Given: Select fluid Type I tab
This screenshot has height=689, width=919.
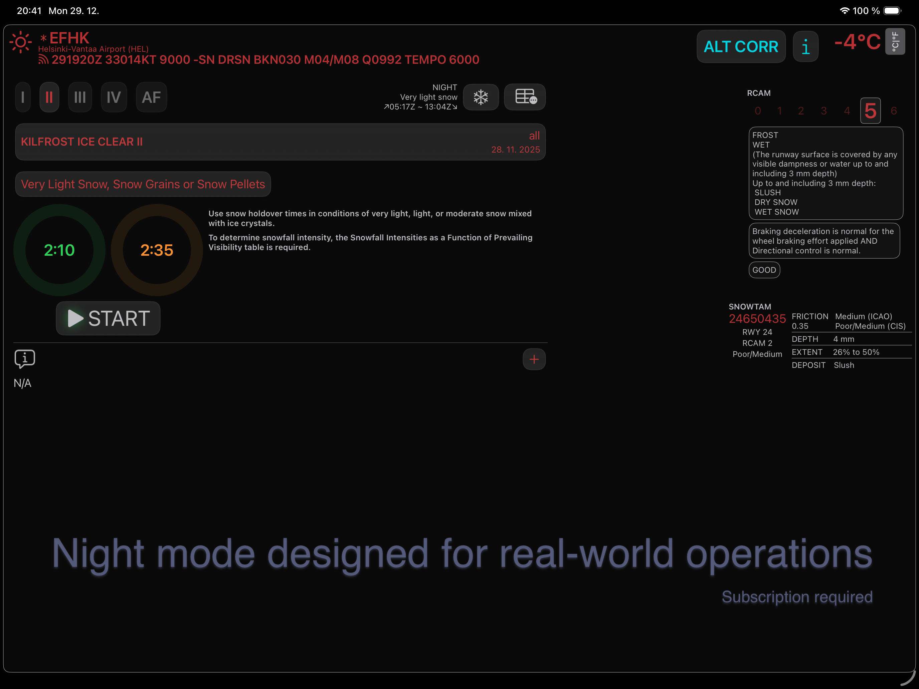Looking at the screenshot, I should pos(23,97).
